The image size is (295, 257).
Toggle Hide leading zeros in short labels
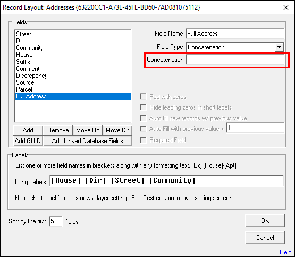point(143,107)
